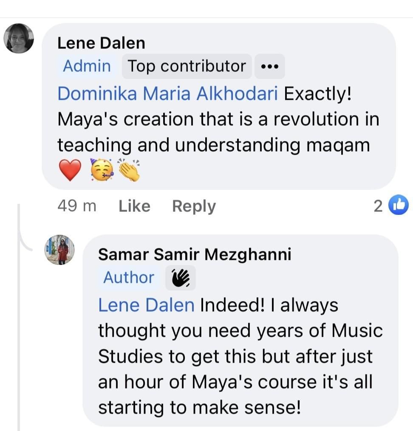413x431 pixels.
Task: Click the Author badge
Action: pyautogui.click(x=129, y=278)
